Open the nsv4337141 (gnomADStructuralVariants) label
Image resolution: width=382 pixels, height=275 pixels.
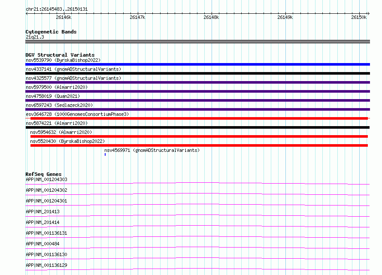73,69
